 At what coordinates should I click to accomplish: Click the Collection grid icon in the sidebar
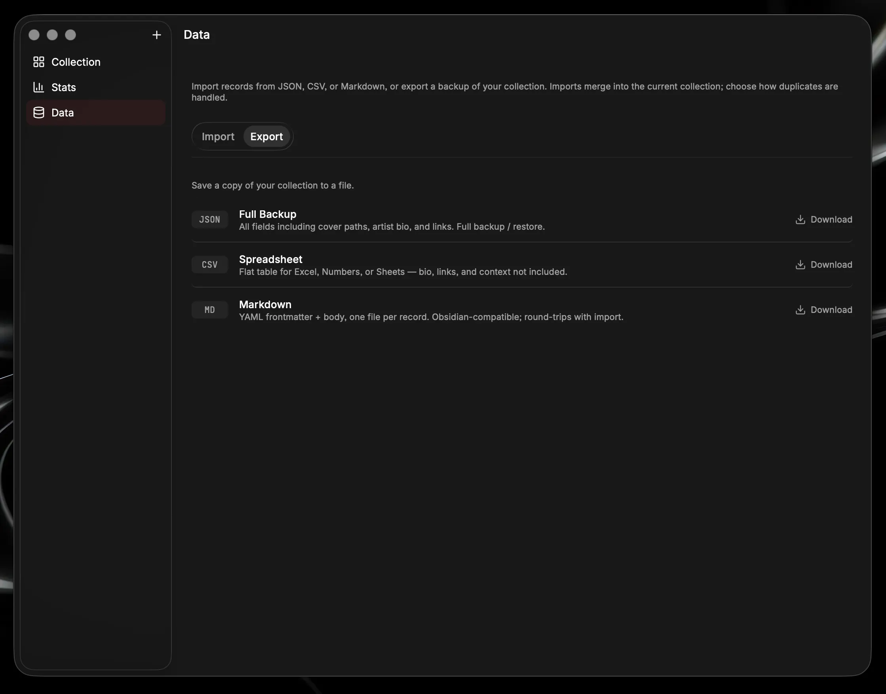coord(38,62)
